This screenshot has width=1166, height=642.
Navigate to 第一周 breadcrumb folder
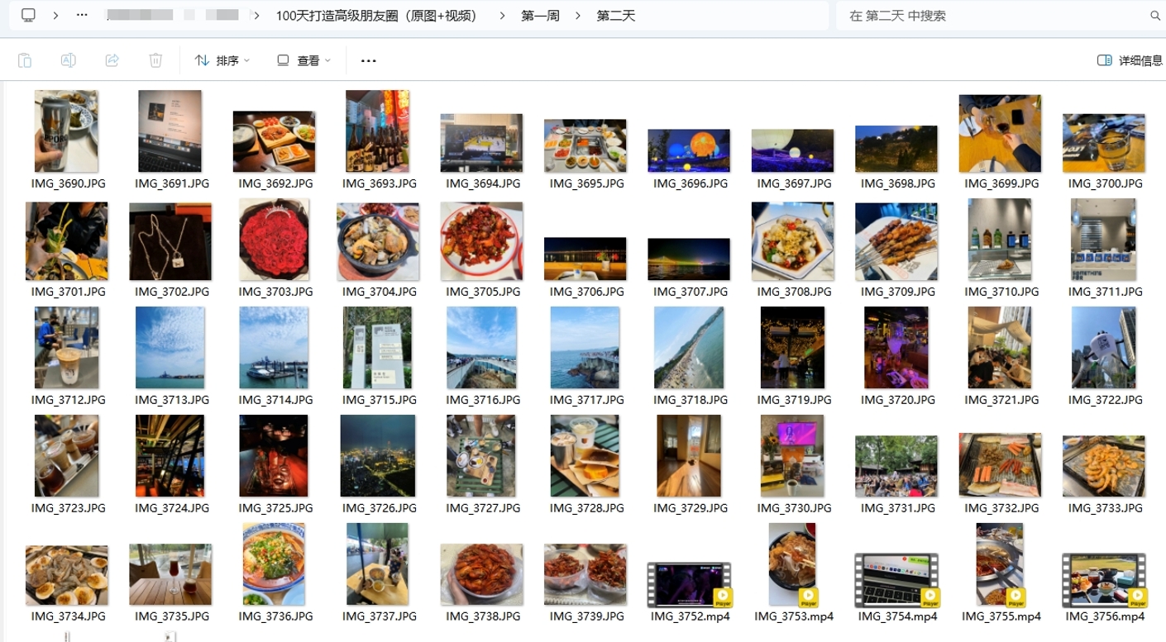(540, 16)
